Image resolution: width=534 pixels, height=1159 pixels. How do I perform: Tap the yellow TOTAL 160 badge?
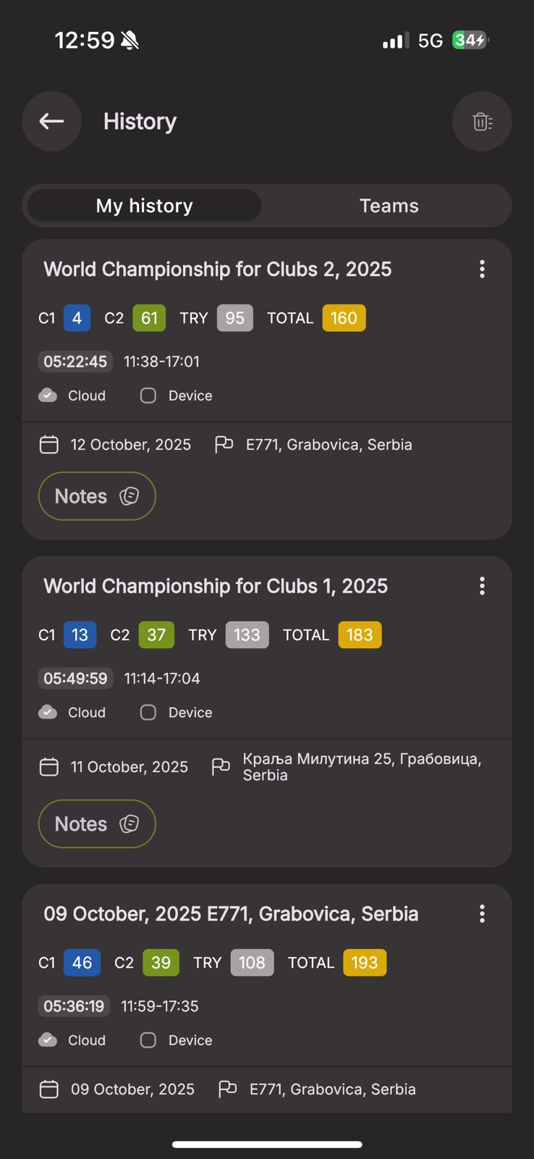pos(344,318)
